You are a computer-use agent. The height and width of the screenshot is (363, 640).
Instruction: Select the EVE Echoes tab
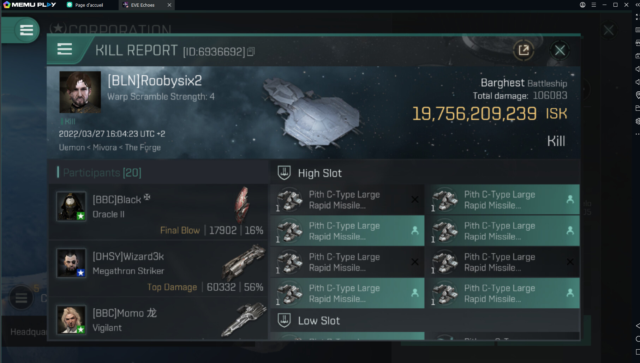click(x=143, y=5)
